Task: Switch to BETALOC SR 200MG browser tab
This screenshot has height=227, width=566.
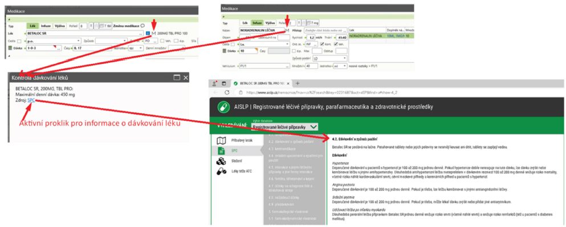Action: tap(261, 83)
